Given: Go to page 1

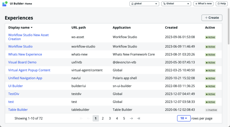Looking at the screenshot, I should (x=96, y=118).
